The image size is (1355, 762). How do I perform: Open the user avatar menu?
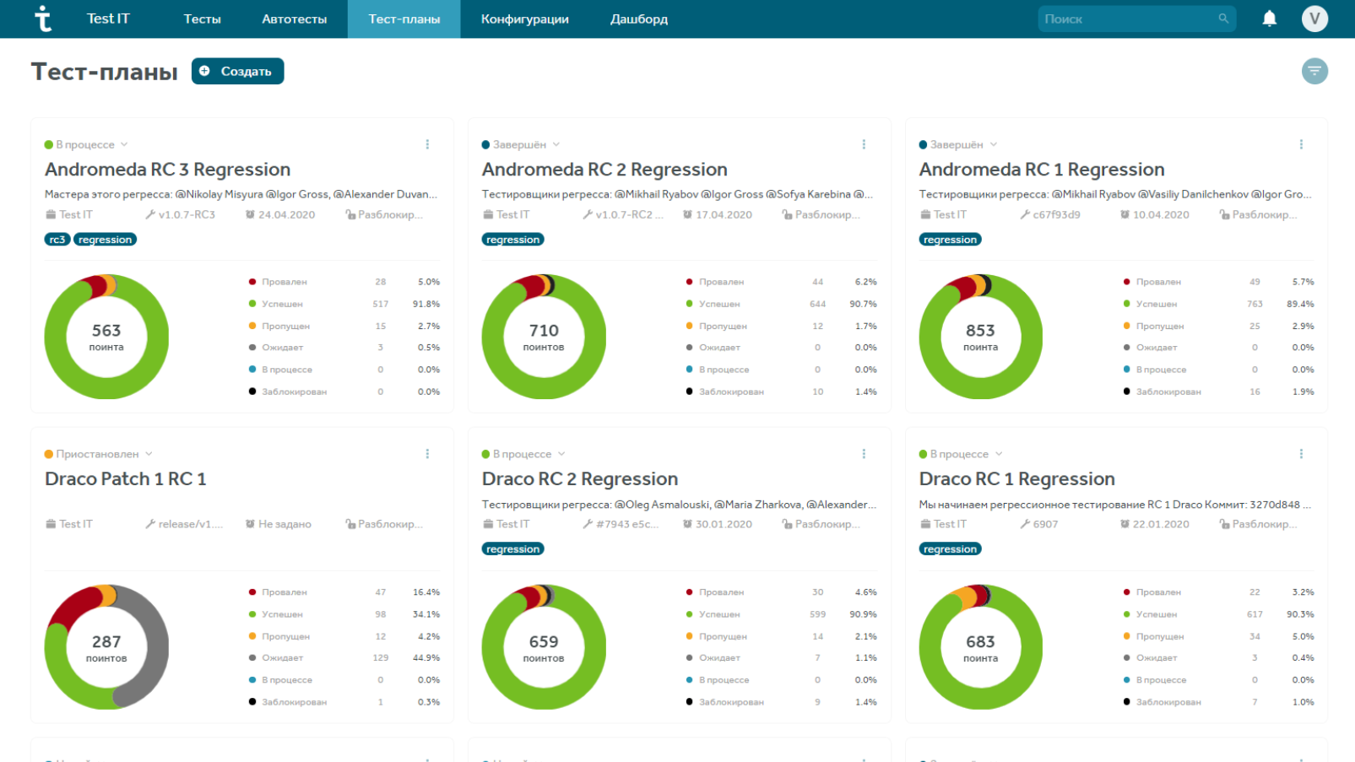(1314, 19)
